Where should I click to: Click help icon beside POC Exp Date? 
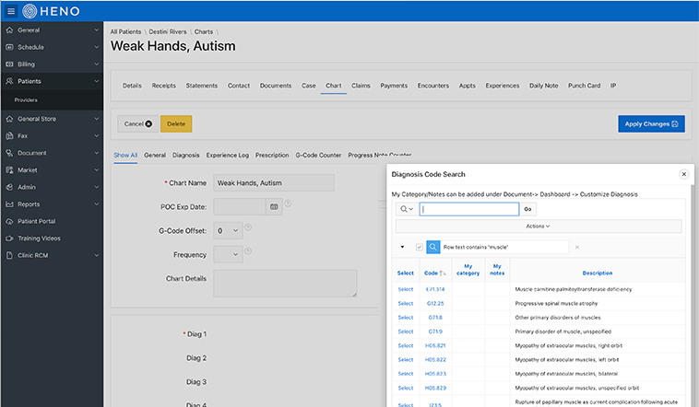[288, 203]
